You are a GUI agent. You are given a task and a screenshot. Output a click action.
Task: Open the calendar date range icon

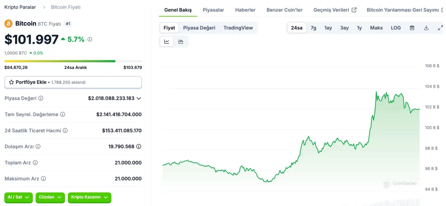(x=412, y=28)
